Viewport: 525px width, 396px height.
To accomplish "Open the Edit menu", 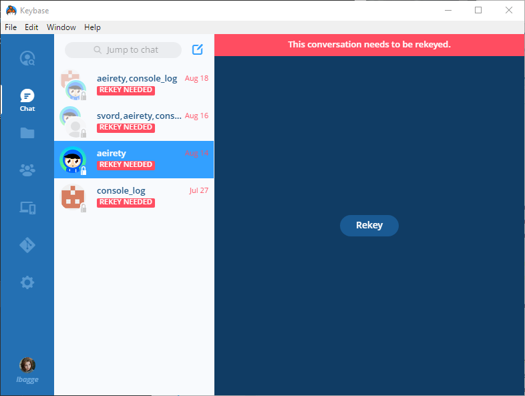I will pos(31,27).
